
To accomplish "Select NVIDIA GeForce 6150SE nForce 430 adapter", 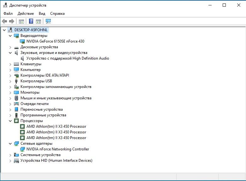I will click(x=55, y=41).
